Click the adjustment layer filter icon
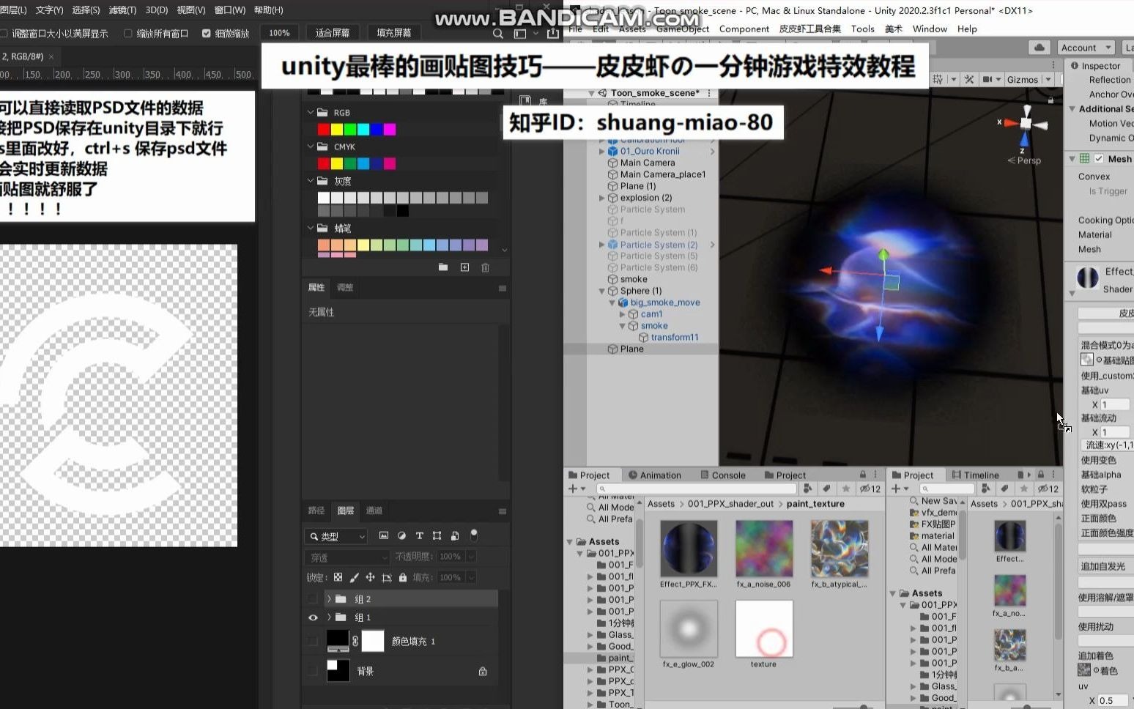Image resolution: width=1134 pixels, height=709 pixels. click(x=402, y=535)
